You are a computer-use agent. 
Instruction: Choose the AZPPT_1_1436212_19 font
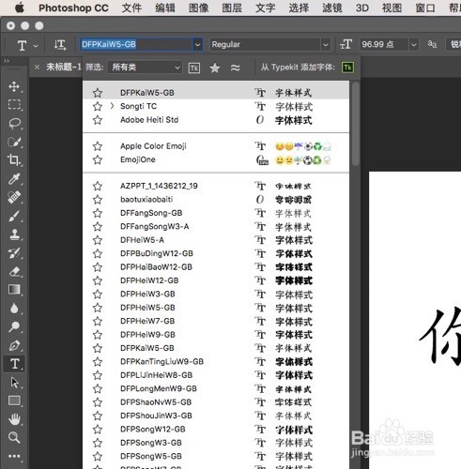216,186
